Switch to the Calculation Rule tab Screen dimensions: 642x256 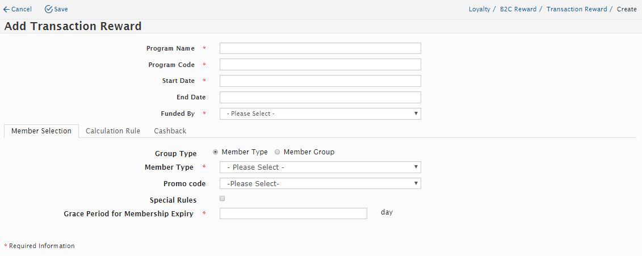113,131
